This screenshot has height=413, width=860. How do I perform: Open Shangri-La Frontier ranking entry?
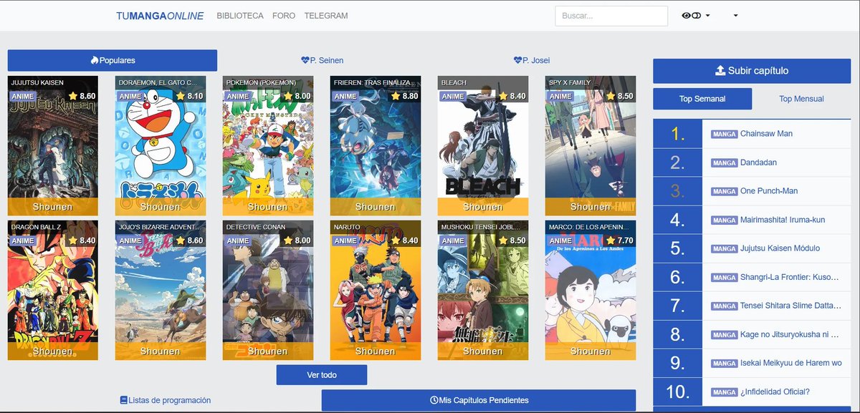tap(790, 277)
